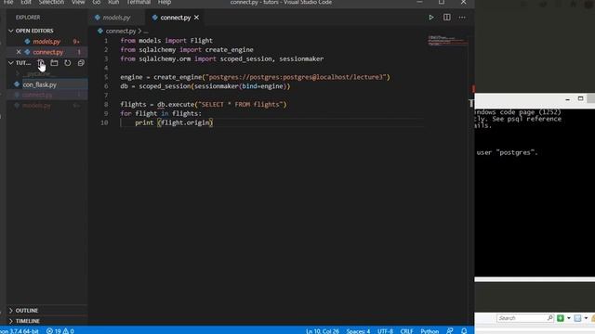
Task: Click Ln 10, Col 26 cursor position
Action: (x=323, y=331)
